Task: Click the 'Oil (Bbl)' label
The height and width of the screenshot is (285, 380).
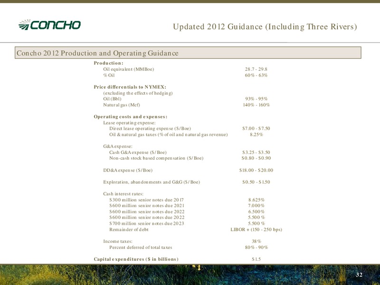Action: click(x=112, y=99)
